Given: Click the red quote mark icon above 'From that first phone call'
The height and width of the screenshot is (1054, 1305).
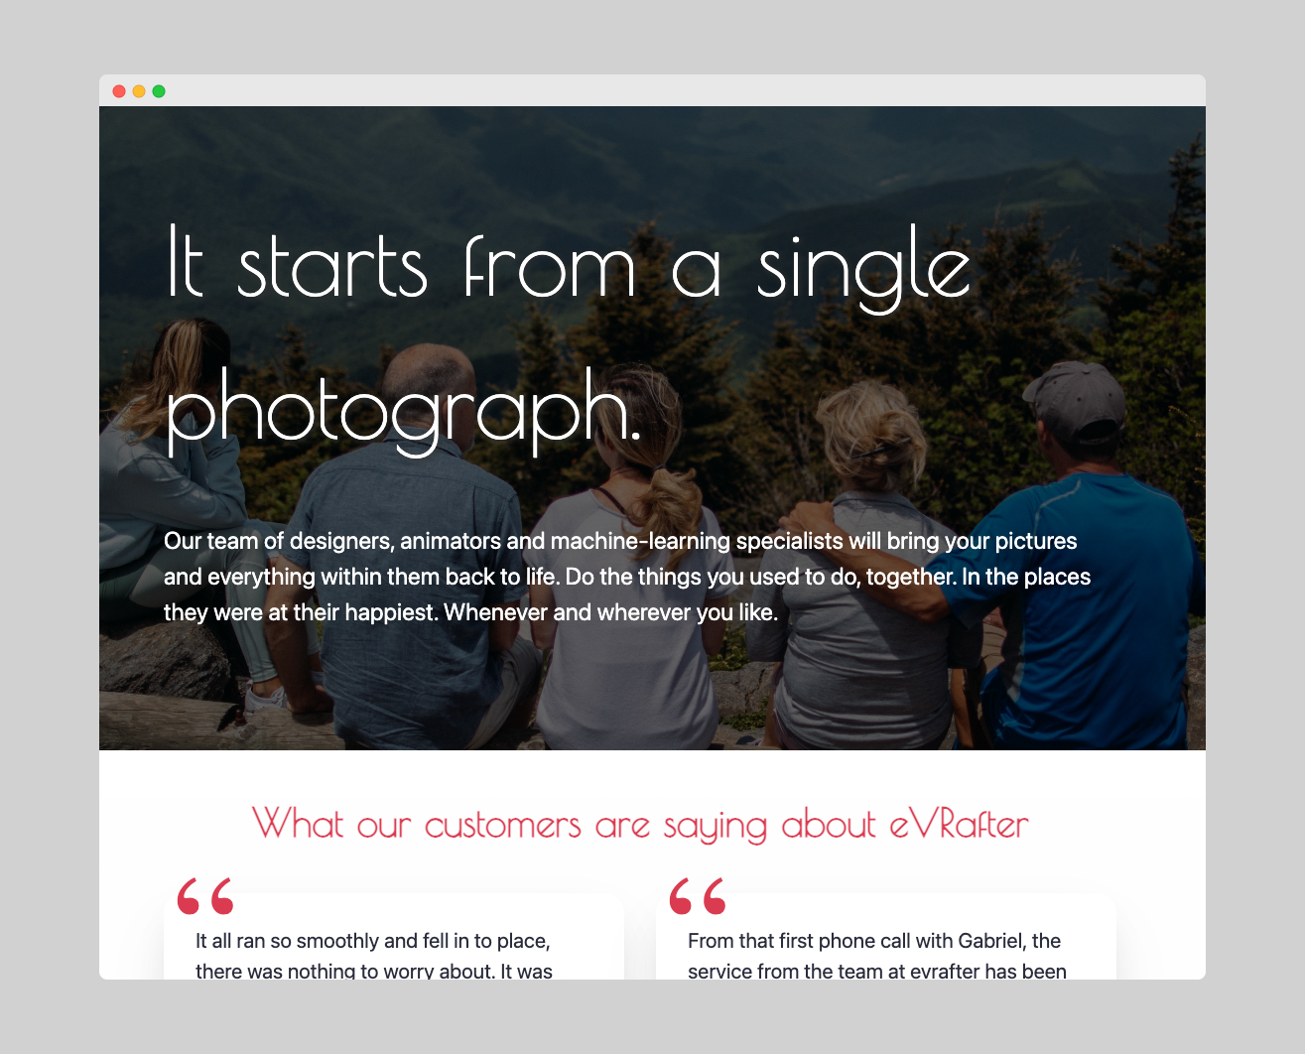Looking at the screenshot, I should 698,895.
